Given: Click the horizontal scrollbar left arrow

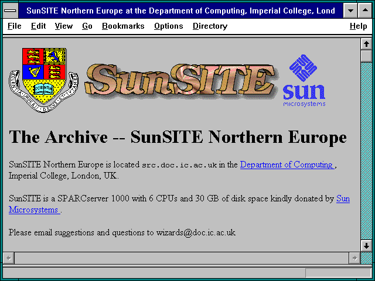Looking at the screenshot, I should (x=9, y=258).
